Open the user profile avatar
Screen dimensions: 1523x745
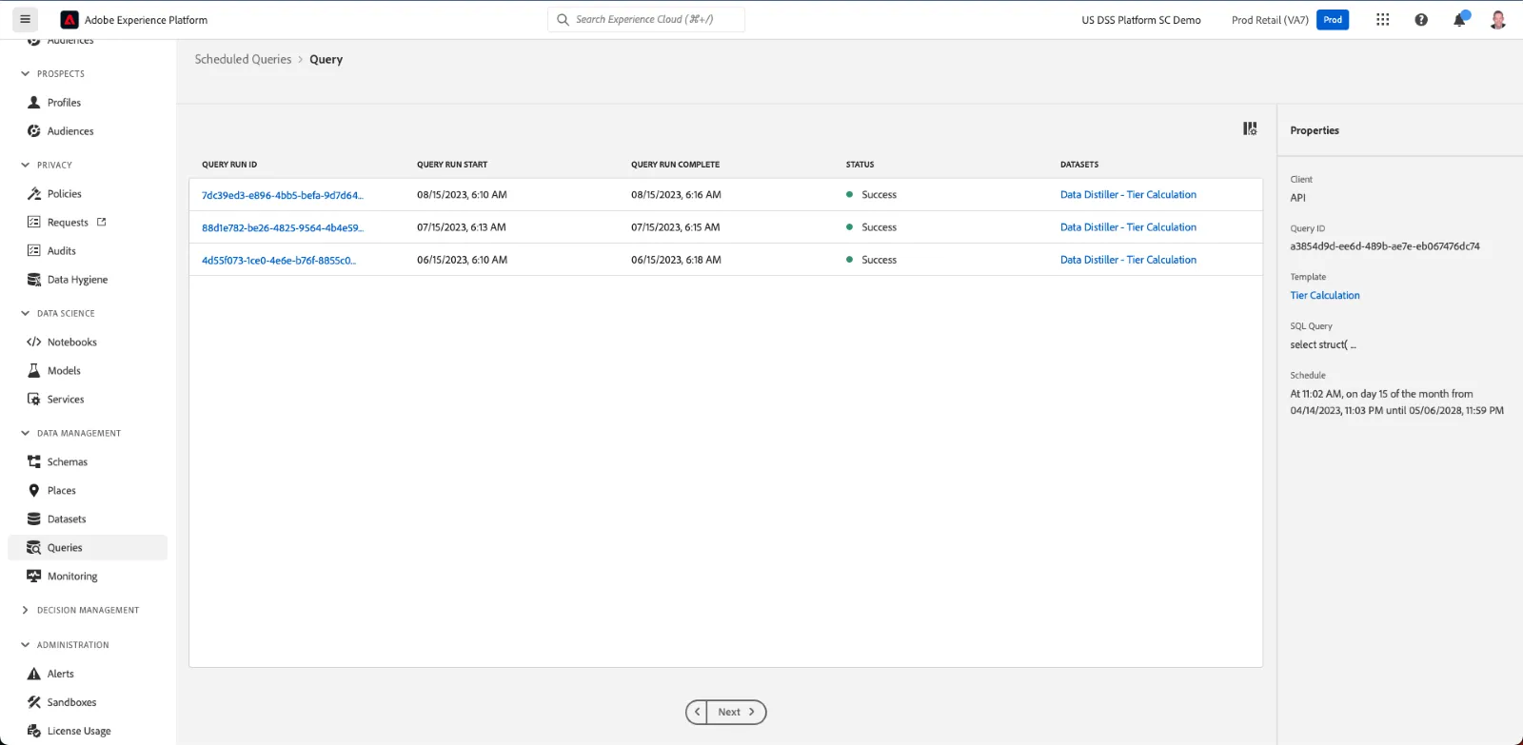click(x=1498, y=20)
